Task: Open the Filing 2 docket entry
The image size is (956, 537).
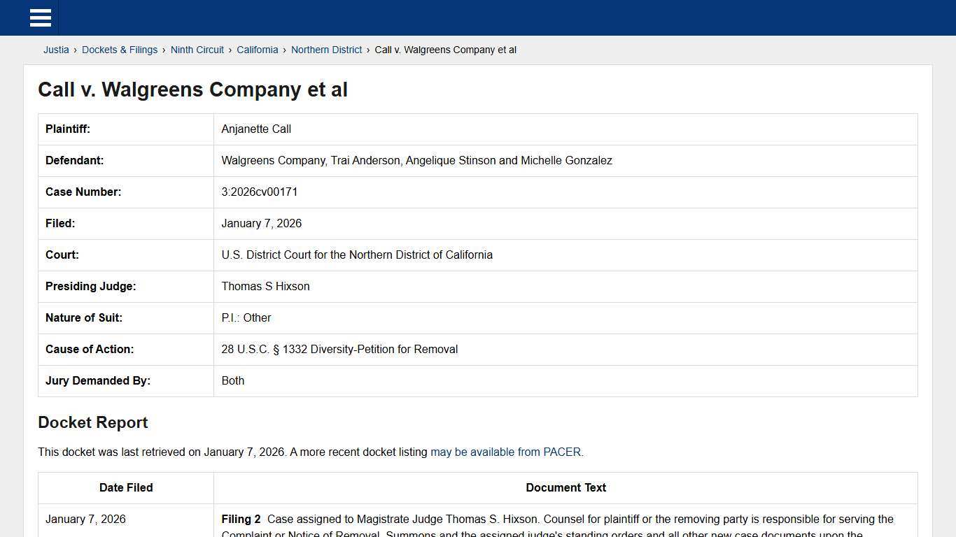Action: click(x=241, y=519)
